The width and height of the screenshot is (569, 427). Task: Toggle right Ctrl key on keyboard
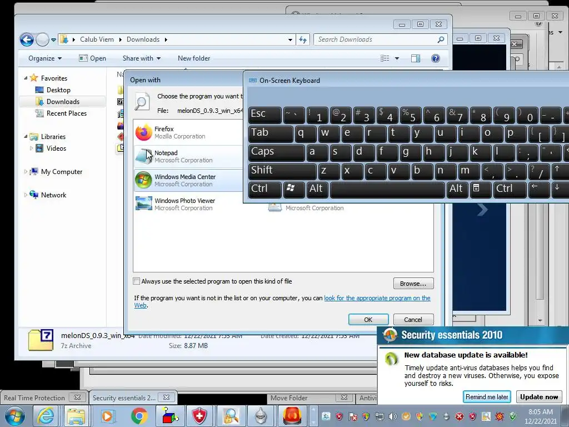point(510,189)
